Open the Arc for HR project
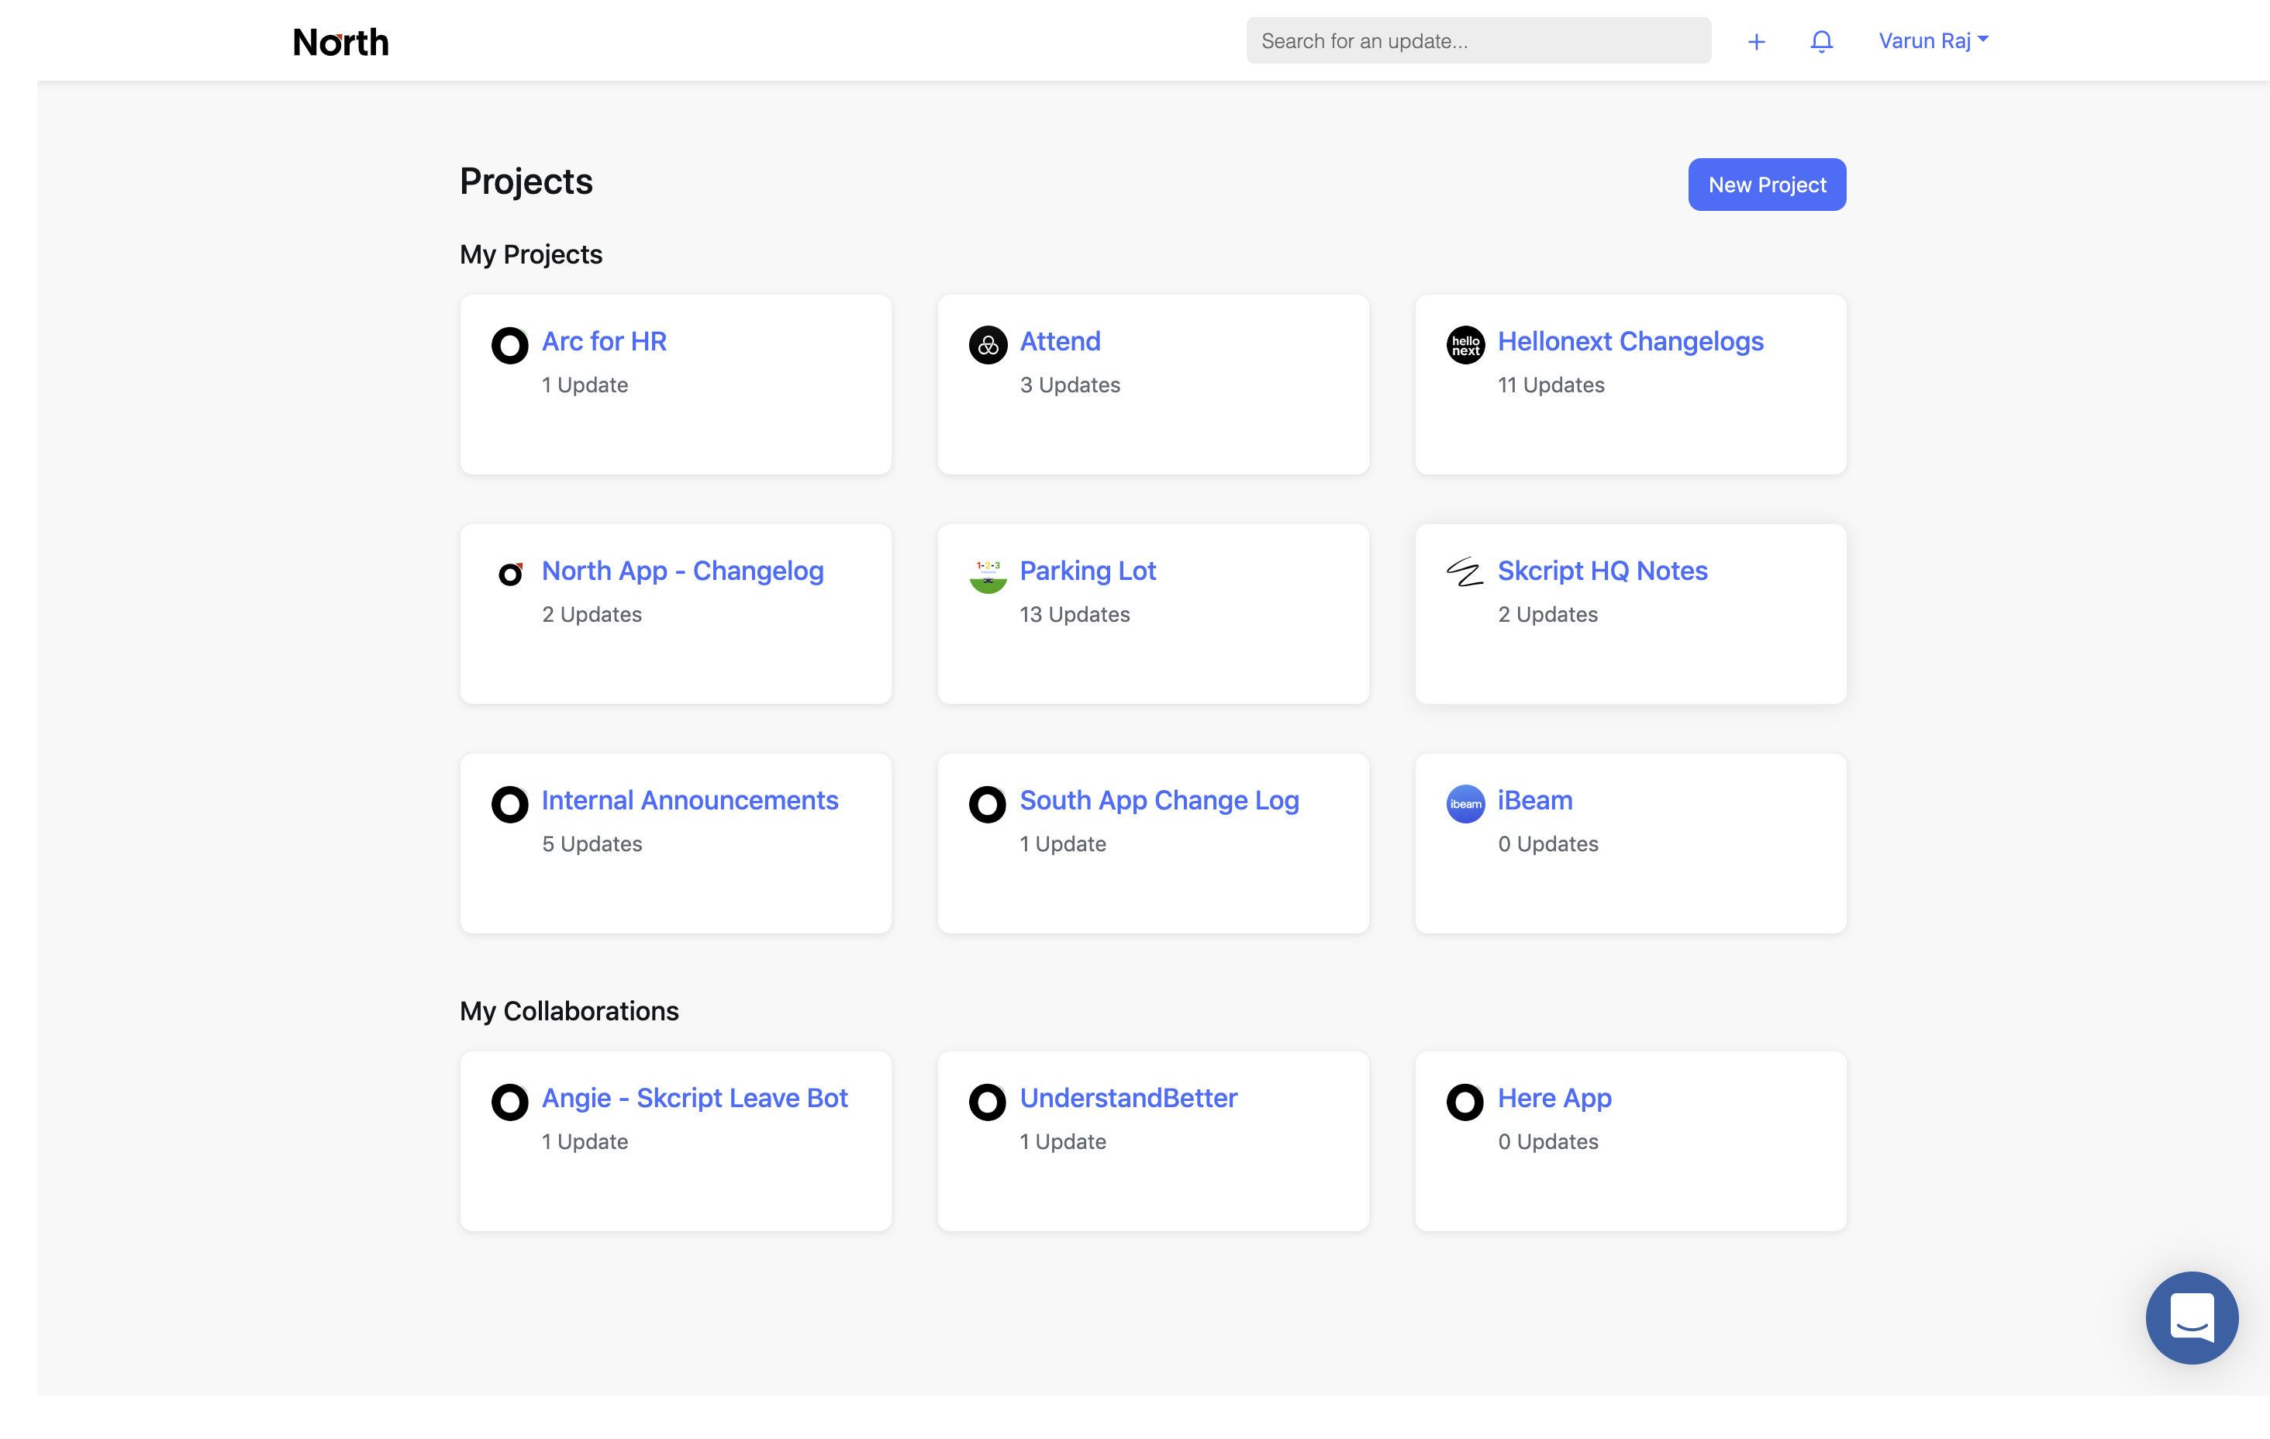Image resolution: width=2270 pixels, height=1439 pixels. click(x=604, y=341)
